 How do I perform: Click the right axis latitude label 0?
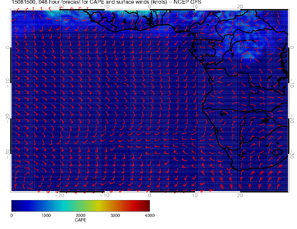(292, 47)
